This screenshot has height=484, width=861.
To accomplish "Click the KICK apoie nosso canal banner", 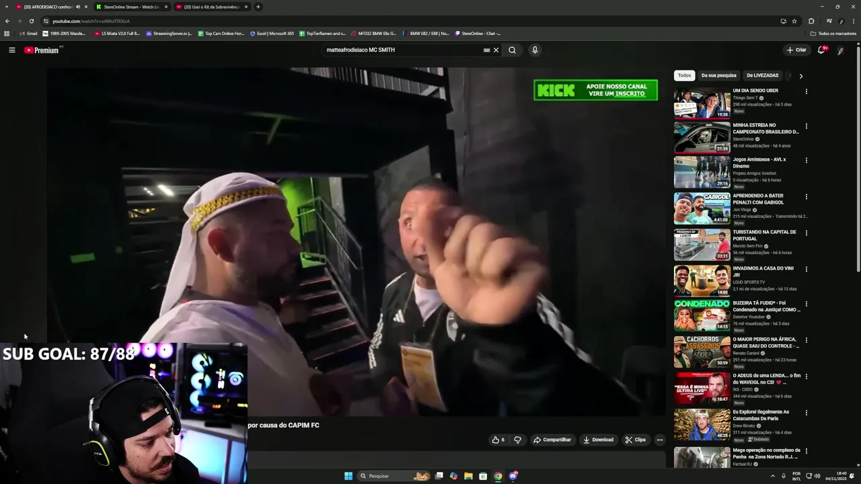I will (595, 90).
